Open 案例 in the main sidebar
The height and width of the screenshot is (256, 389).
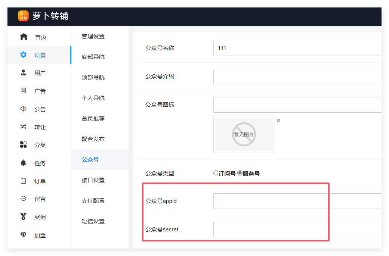pyautogui.click(x=39, y=217)
